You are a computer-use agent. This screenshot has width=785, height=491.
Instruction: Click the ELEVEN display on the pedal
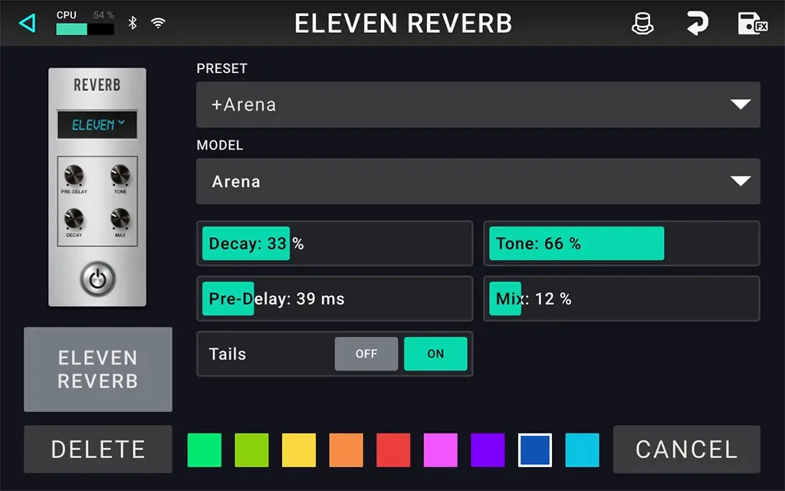[97, 124]
